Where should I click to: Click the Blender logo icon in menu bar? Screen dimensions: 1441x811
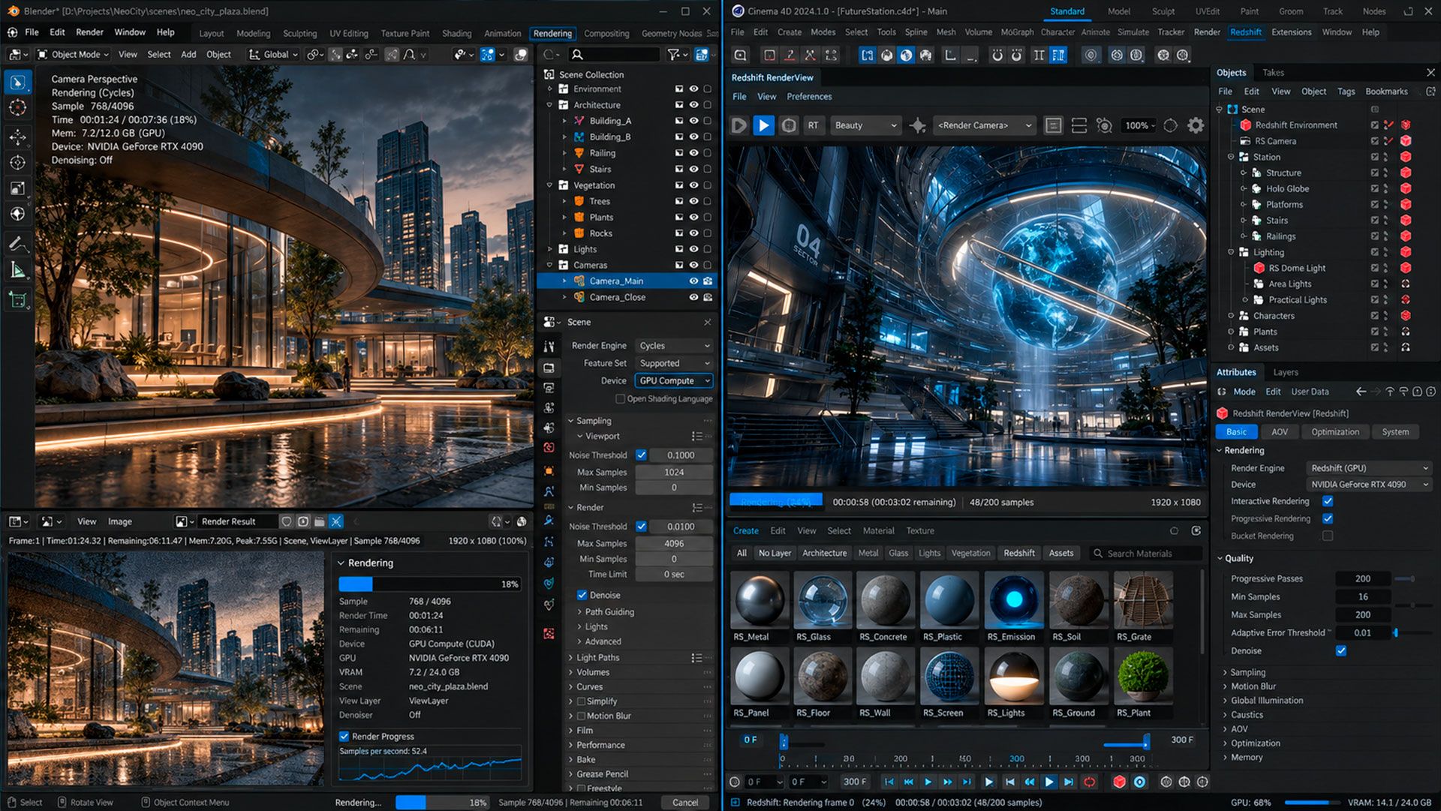click(x=12, y=32)
